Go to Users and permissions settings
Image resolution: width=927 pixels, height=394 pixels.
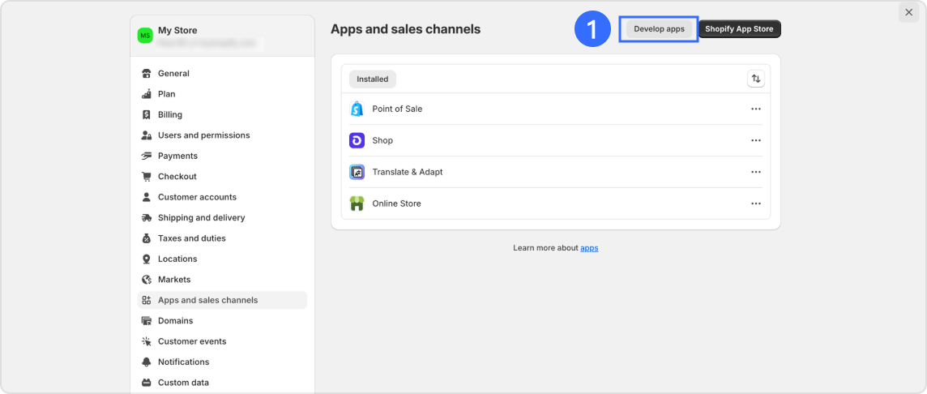(x=203, y=135)
